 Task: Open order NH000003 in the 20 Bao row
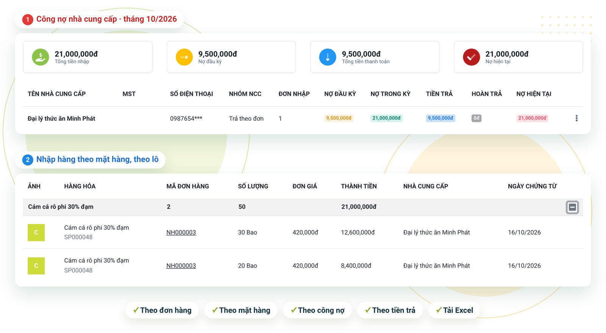coord(181,266)
